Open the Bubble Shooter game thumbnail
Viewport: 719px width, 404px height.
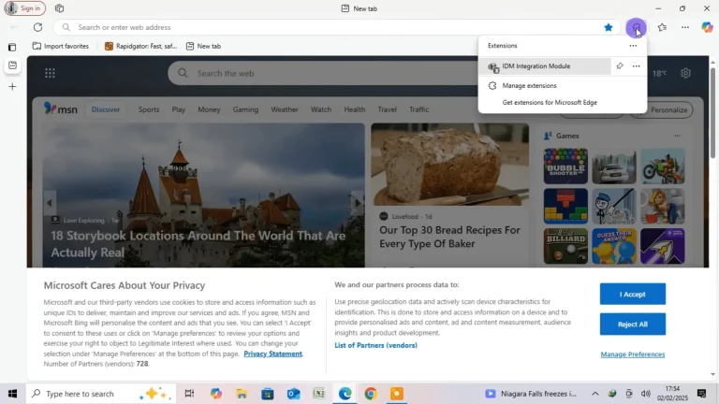pyautogui.click(x=565, y=166)
